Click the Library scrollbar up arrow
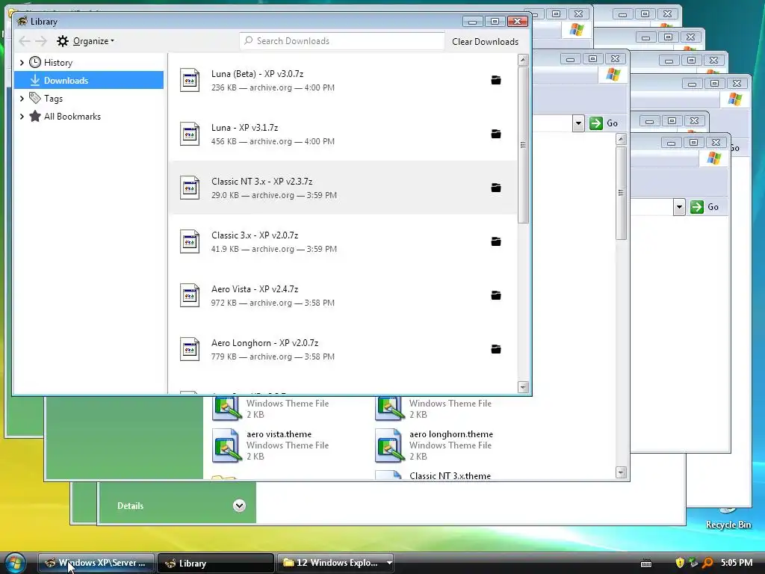The image size is (765, 574). 523,60
